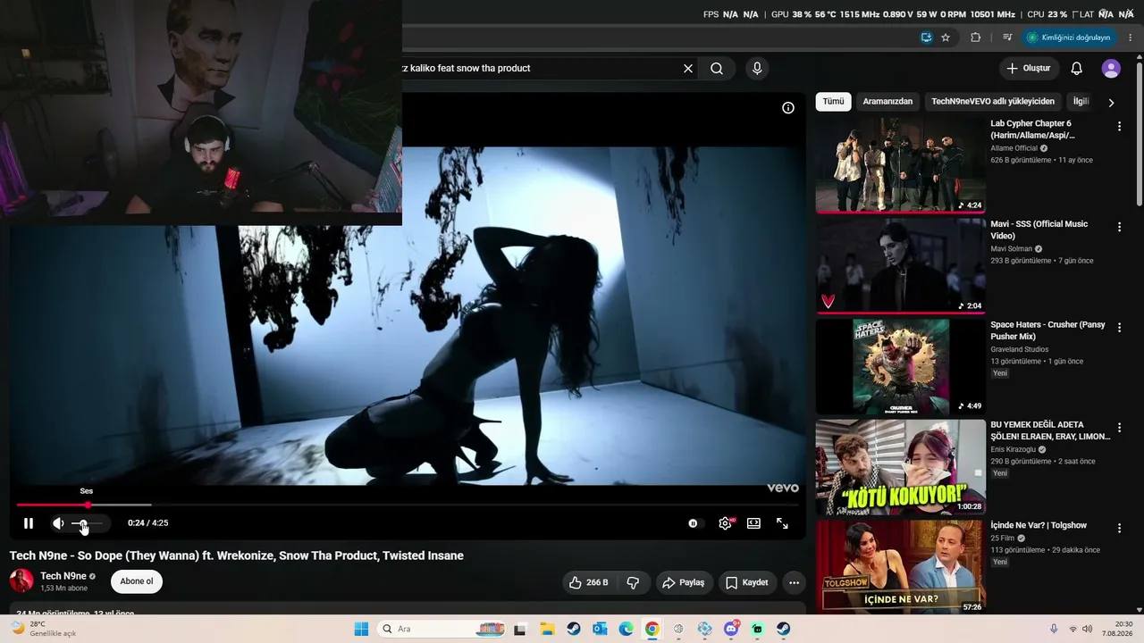Open Discord from the taskbar

click(731, 629)
